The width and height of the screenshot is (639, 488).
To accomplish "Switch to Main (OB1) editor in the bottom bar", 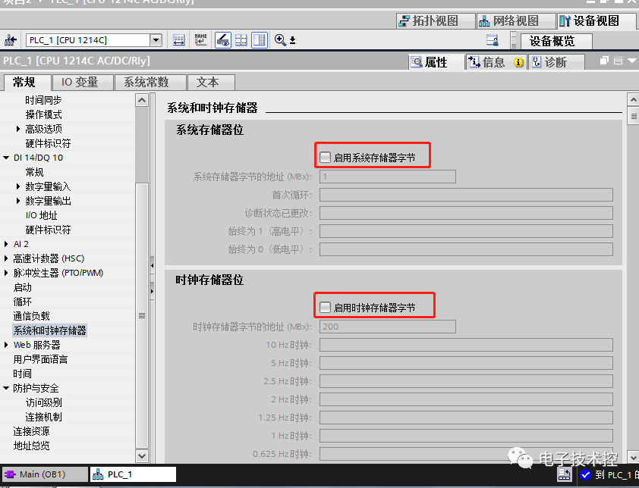I will 46,474.
